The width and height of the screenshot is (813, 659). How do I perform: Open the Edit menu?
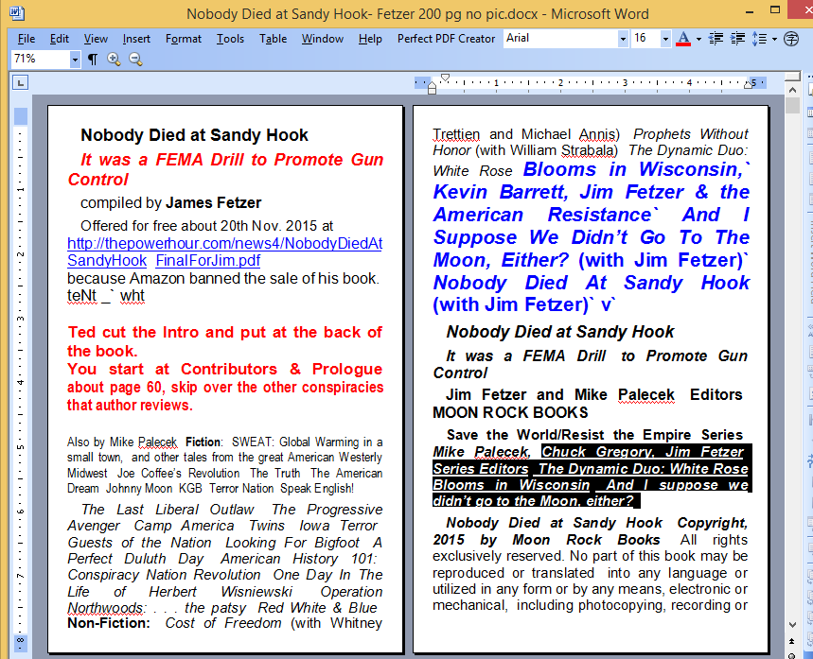point(59,39)
